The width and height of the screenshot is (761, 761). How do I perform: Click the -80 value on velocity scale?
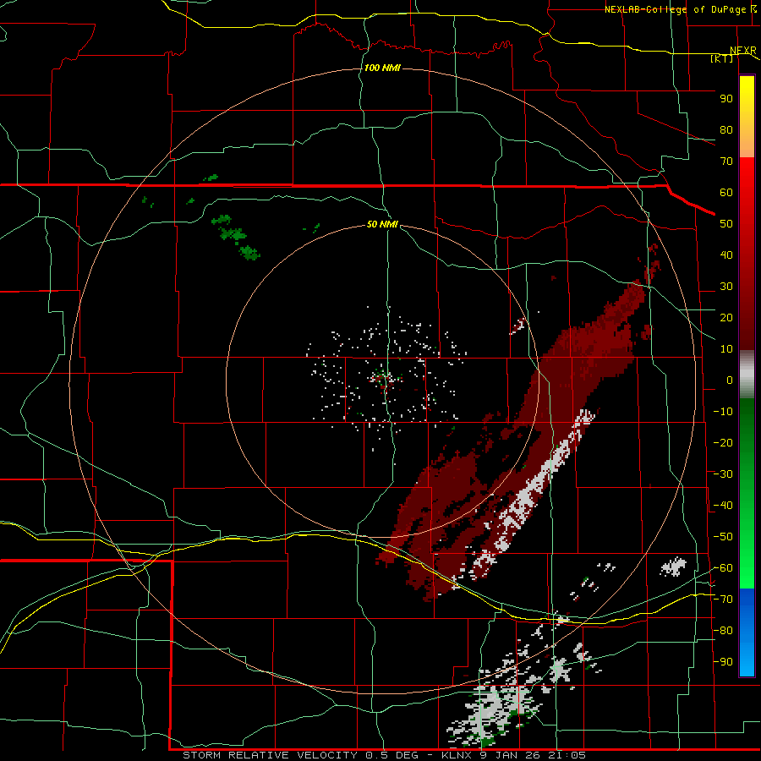[x=723, y=631]
